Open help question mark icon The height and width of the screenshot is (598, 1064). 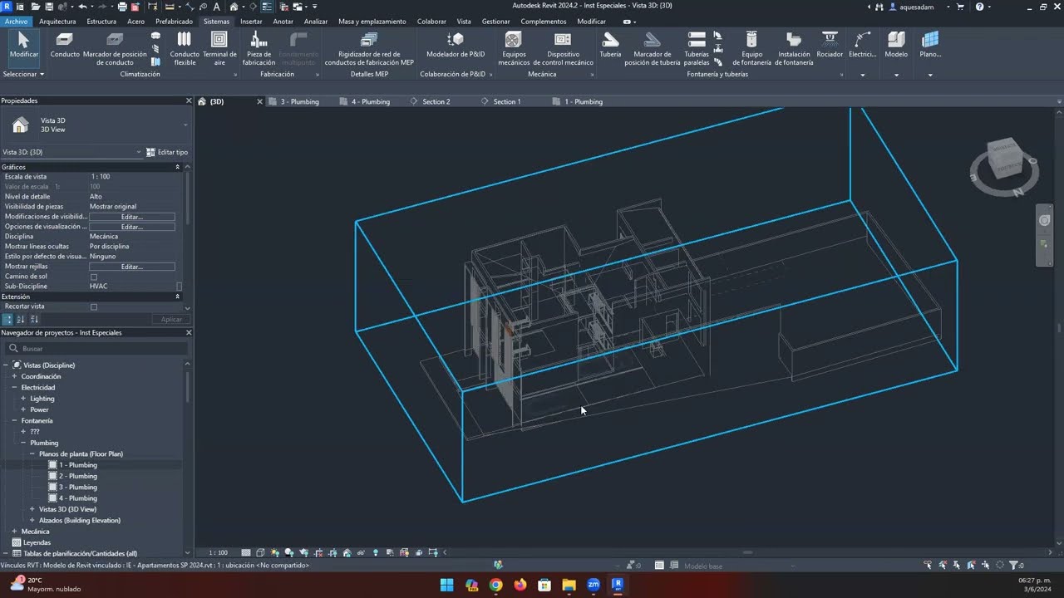pos(979,7)
